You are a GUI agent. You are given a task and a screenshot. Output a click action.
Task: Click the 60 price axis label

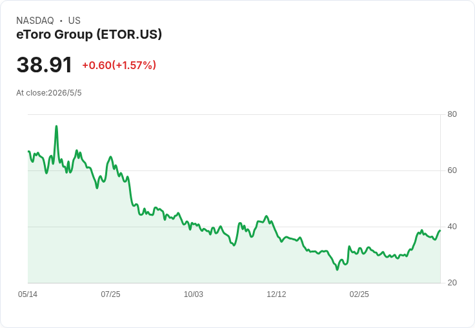[x=452, y=170]
